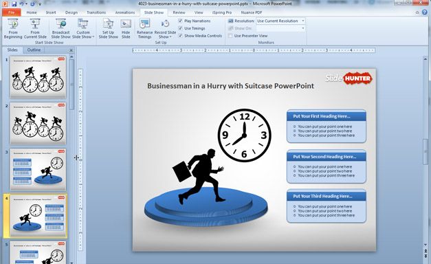Click 'Put Your First Heading Here...' box

click(x=327, y=126)
